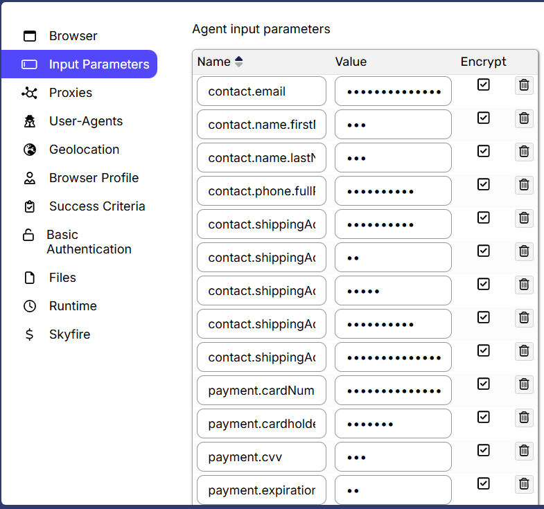544x509 pixels.
Task: Click the Success Criteria clipboard icon
Action: click(x=29, y=206)
